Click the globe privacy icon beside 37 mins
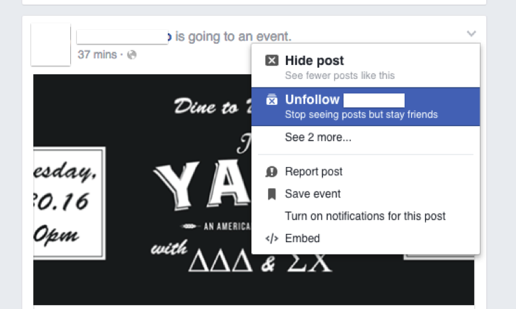Viewport: 516px width, 309px height. pyautogui.click(x=131, y=54)
